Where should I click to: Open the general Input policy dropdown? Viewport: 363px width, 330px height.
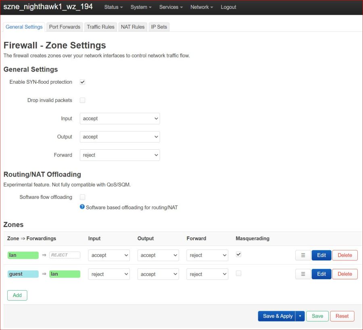tap(120, 119)
